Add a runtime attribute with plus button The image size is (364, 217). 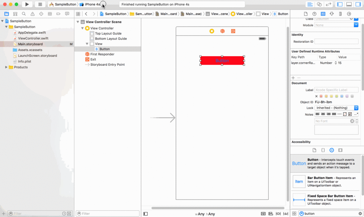click(x=293, y=78)
